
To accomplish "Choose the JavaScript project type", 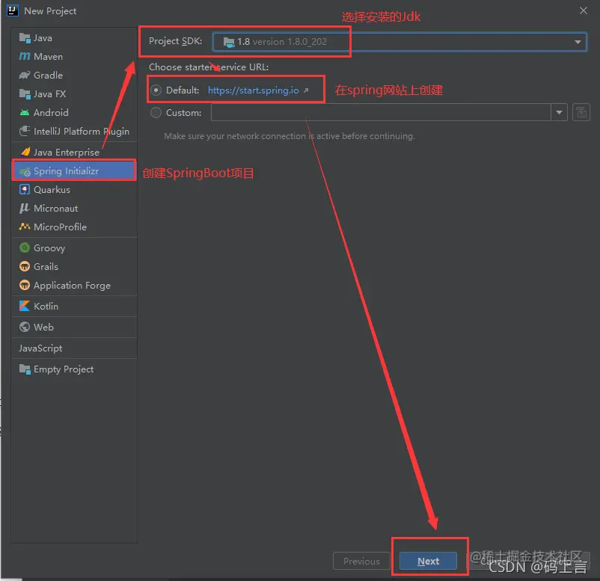I will coord(40,348).
